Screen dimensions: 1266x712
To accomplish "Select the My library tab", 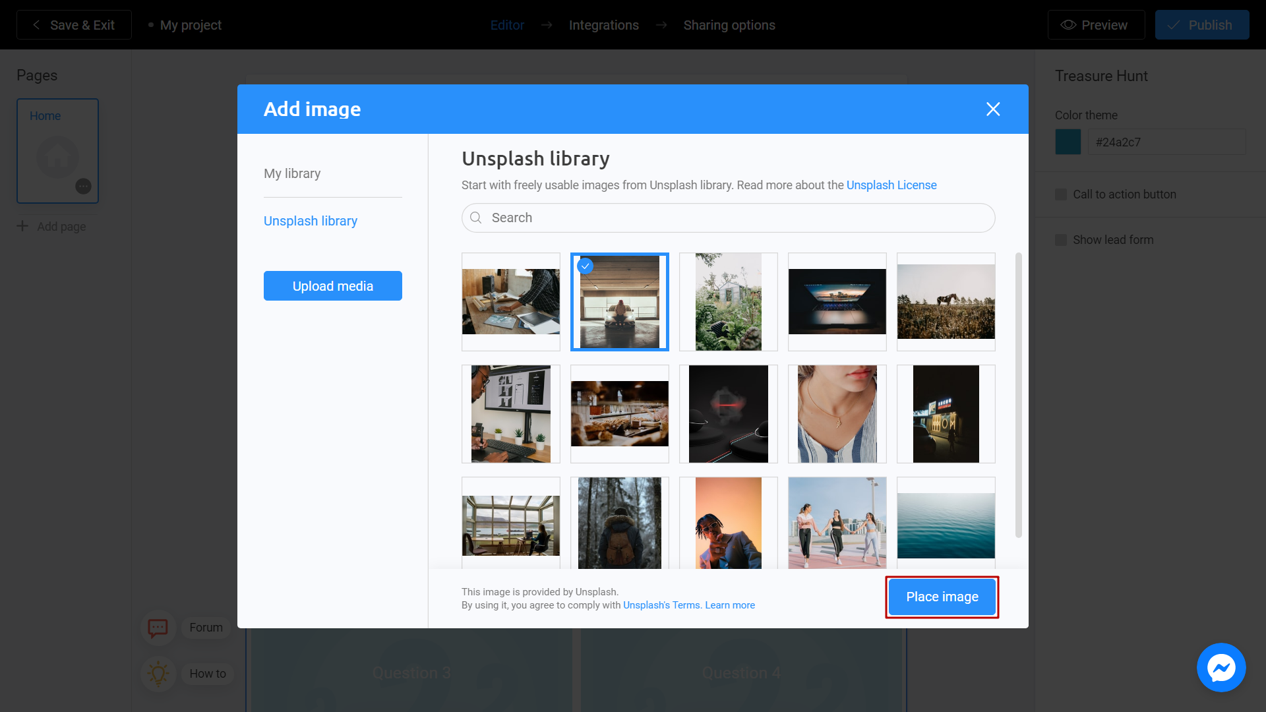I will 292,173.
